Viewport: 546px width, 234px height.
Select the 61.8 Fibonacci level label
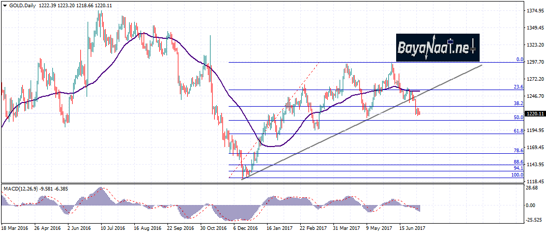click(518, 131)
